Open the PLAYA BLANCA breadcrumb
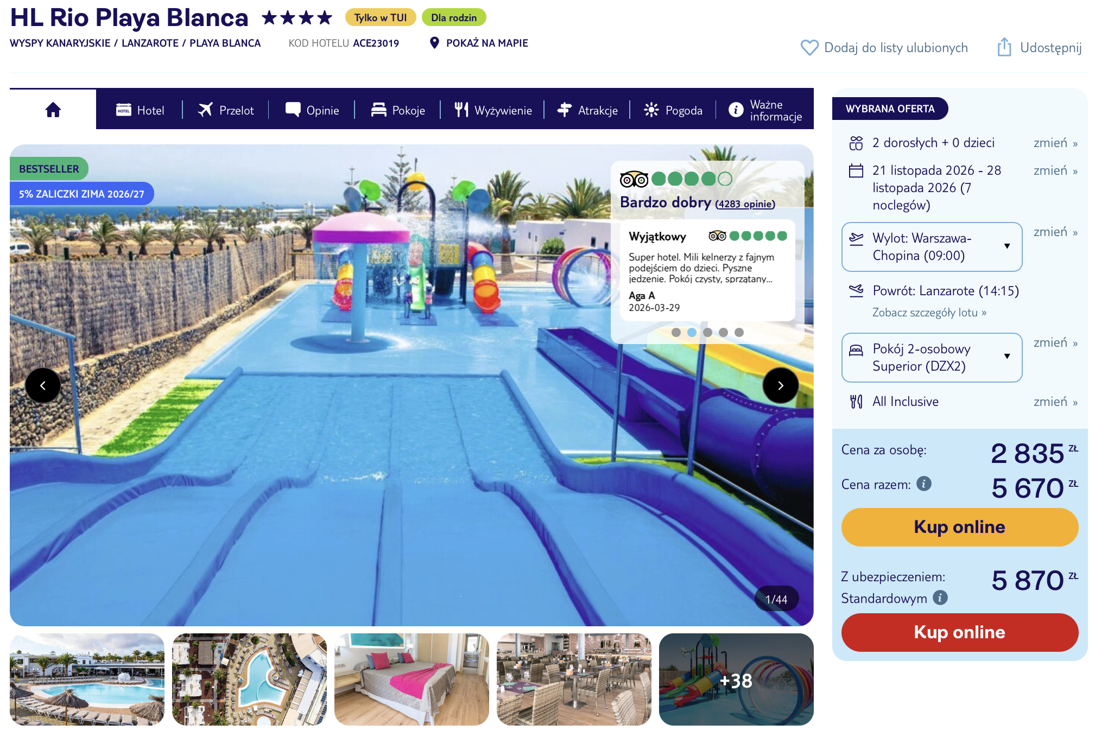The width and height of the screenshot is (1095, 737). click(225, 43)
